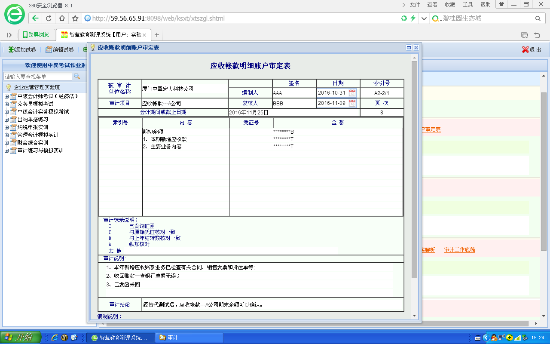Expand the 中级会计实务模拟考试 tree node

coord(6,112)
